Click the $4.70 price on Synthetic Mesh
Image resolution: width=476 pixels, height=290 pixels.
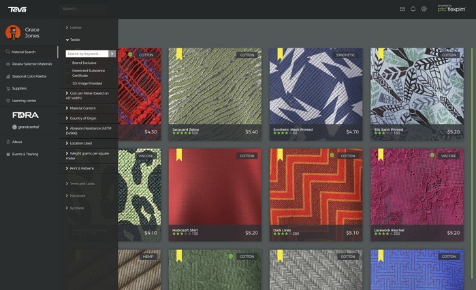(352, 132)
